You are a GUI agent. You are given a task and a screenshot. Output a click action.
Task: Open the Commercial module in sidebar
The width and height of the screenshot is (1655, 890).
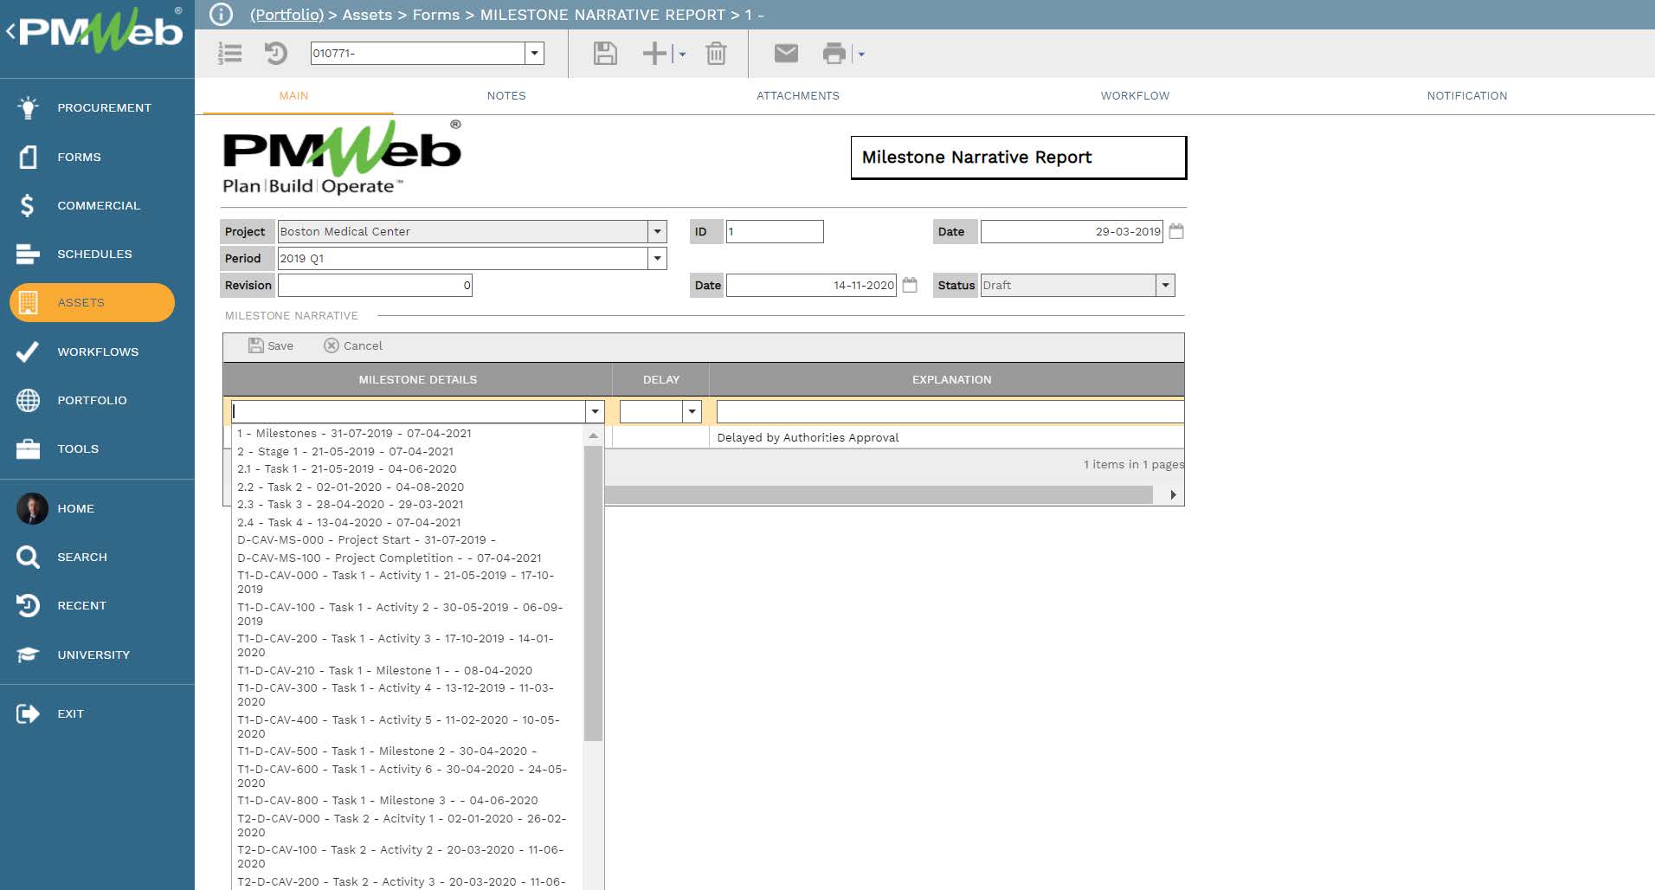point(97,205)
